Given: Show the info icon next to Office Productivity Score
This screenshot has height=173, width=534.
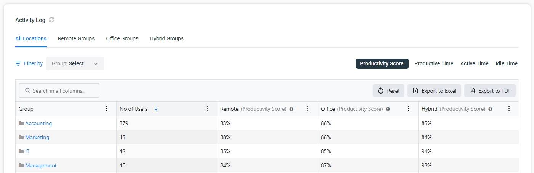Looking at the screenshot, I should coord(388,109).
